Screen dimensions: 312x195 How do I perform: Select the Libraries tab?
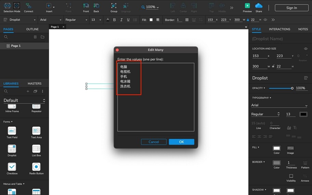(x=11, y=83)
